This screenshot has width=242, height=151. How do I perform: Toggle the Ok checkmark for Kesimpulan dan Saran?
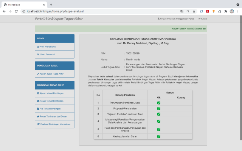(x=159, y=136)
